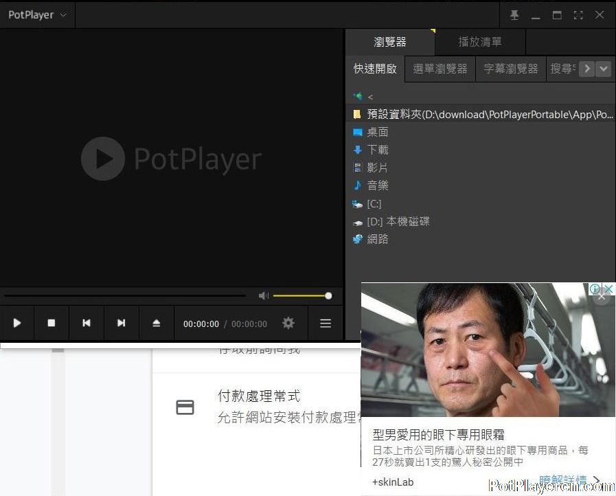The image size is (616, 496).
Task: Maximize the PotPlayer window
Action: click(557, 15)
